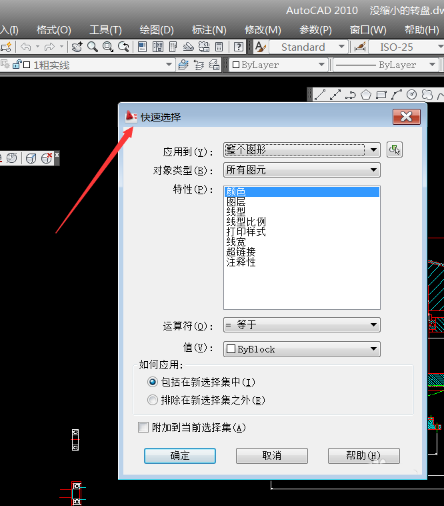The image size is (444, 506).
Task: Open the 工具(T) menu
Action: (x=105, y=30)
